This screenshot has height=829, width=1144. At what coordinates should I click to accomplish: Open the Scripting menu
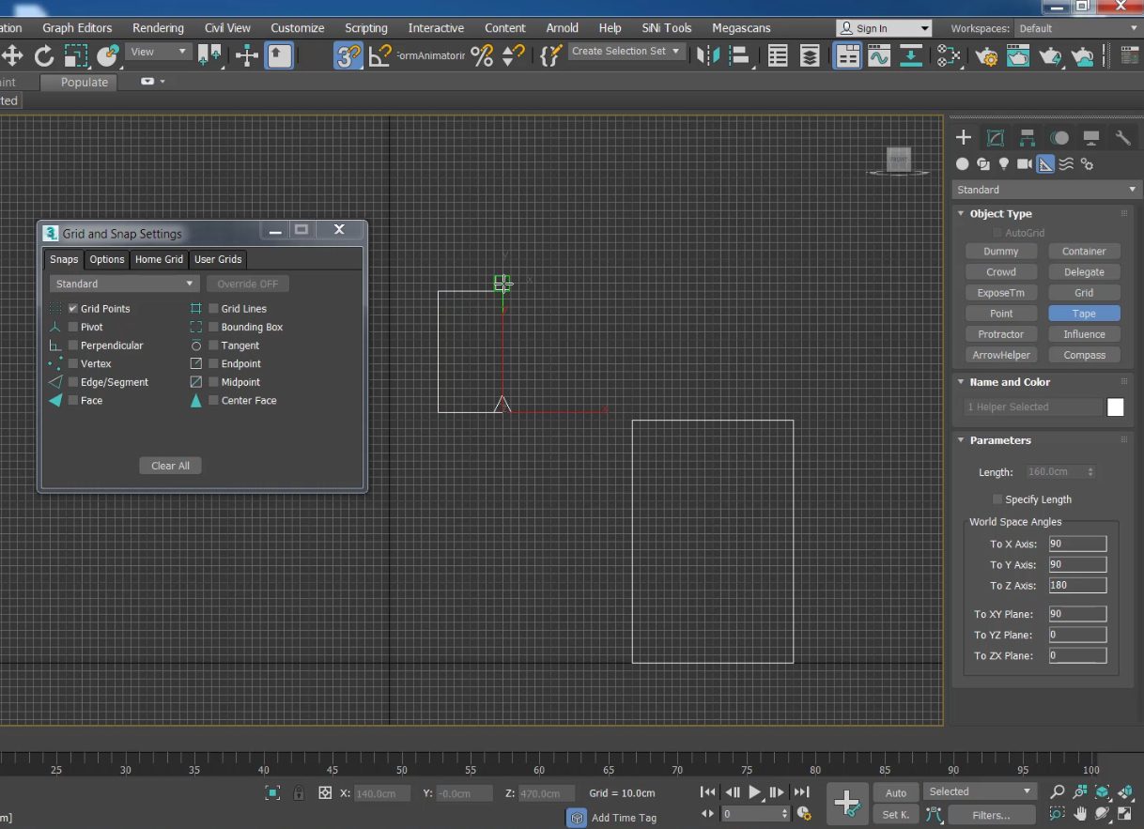click(366, 28)
